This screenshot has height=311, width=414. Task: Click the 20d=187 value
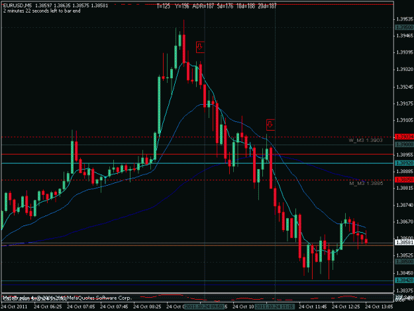267,6
